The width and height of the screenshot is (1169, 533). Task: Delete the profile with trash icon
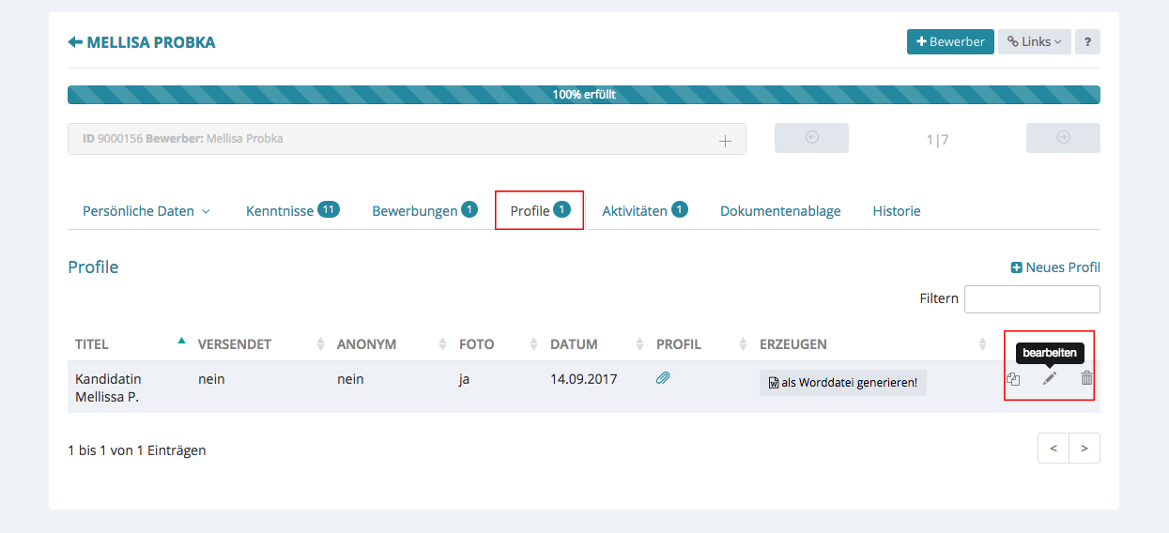(1086, 378)
